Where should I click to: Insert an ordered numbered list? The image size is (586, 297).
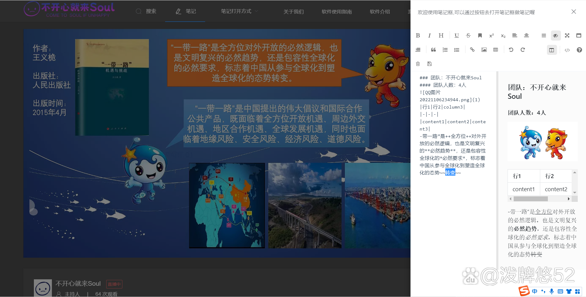445,50
